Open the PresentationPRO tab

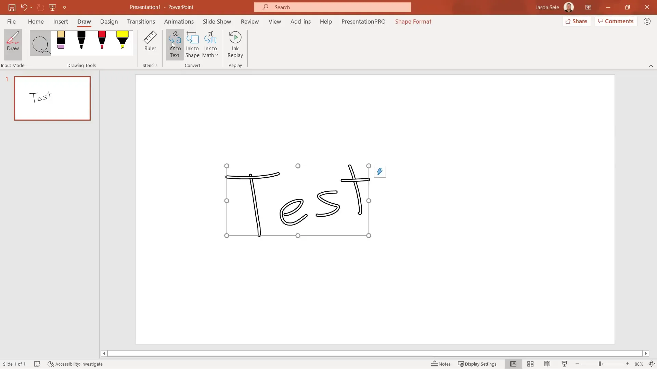tap(363, 22)
